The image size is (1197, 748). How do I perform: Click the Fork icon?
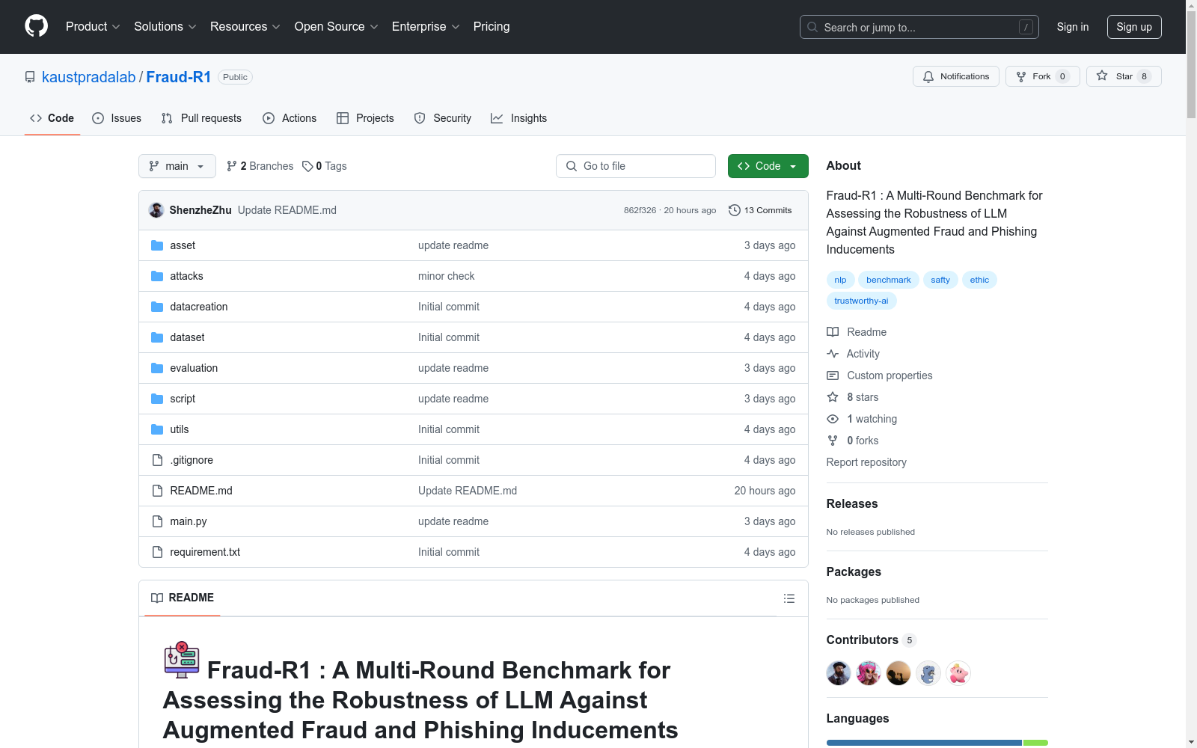click(x=1021, y=76)
